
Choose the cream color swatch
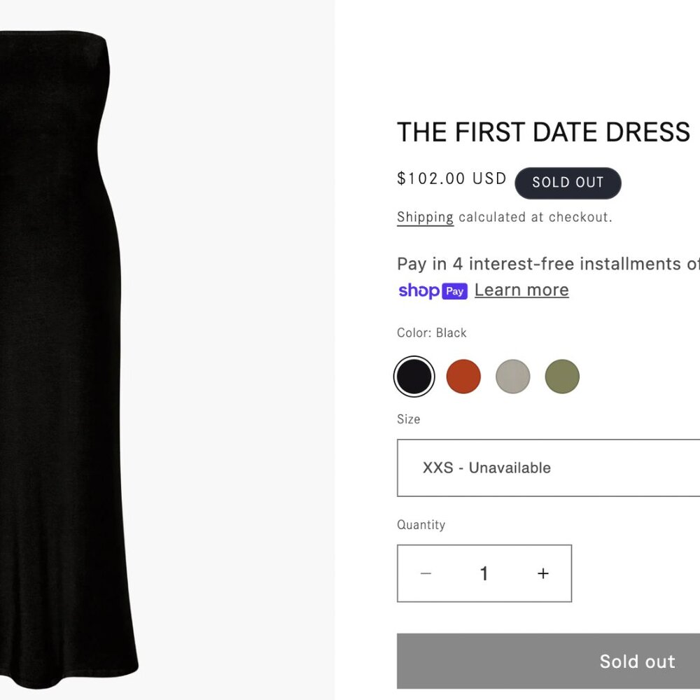click(x=512, y=375)
